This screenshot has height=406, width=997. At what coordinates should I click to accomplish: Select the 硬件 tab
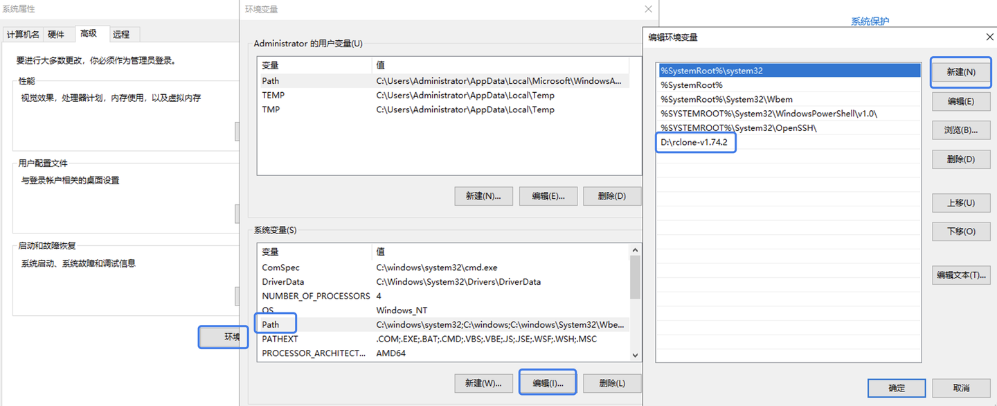click(x=56, y=35)
